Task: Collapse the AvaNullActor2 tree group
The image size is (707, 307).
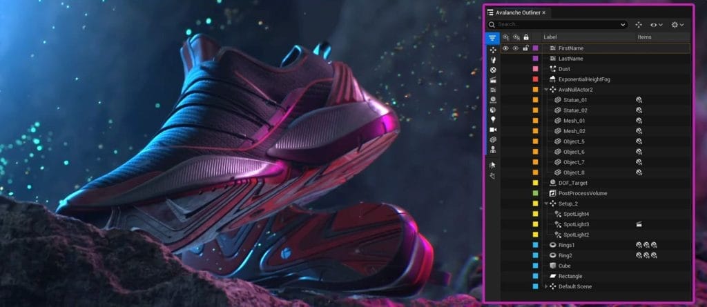Action: [x=546, y=90]
